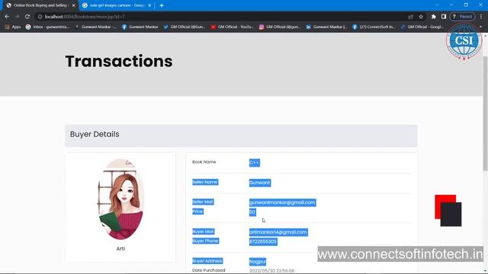Click the Seller Name label
This screenshot has width=488, height=274.
[205, 182]
